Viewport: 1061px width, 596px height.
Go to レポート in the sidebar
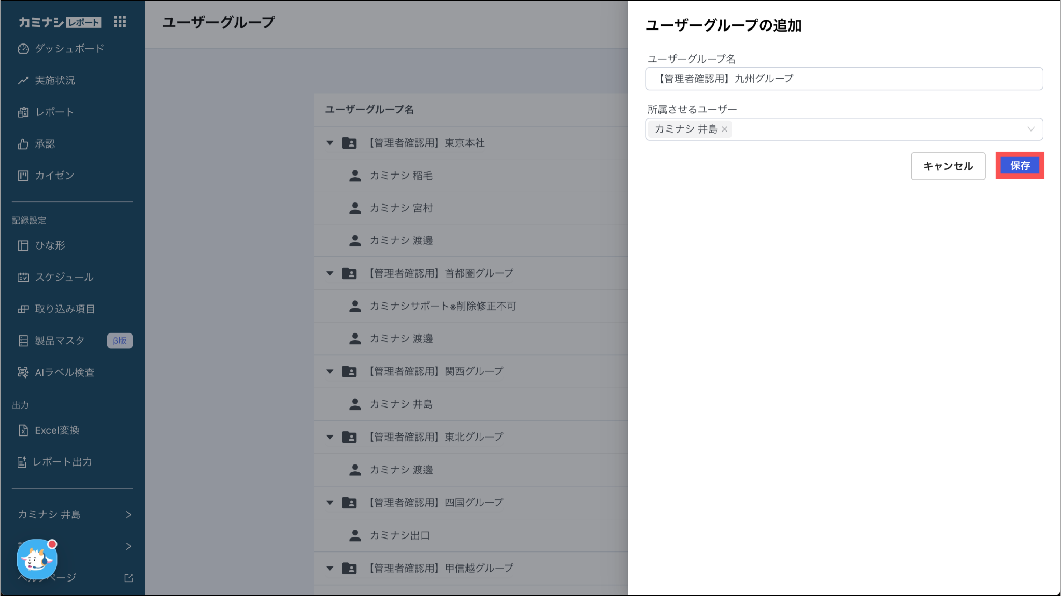point(54,112)
